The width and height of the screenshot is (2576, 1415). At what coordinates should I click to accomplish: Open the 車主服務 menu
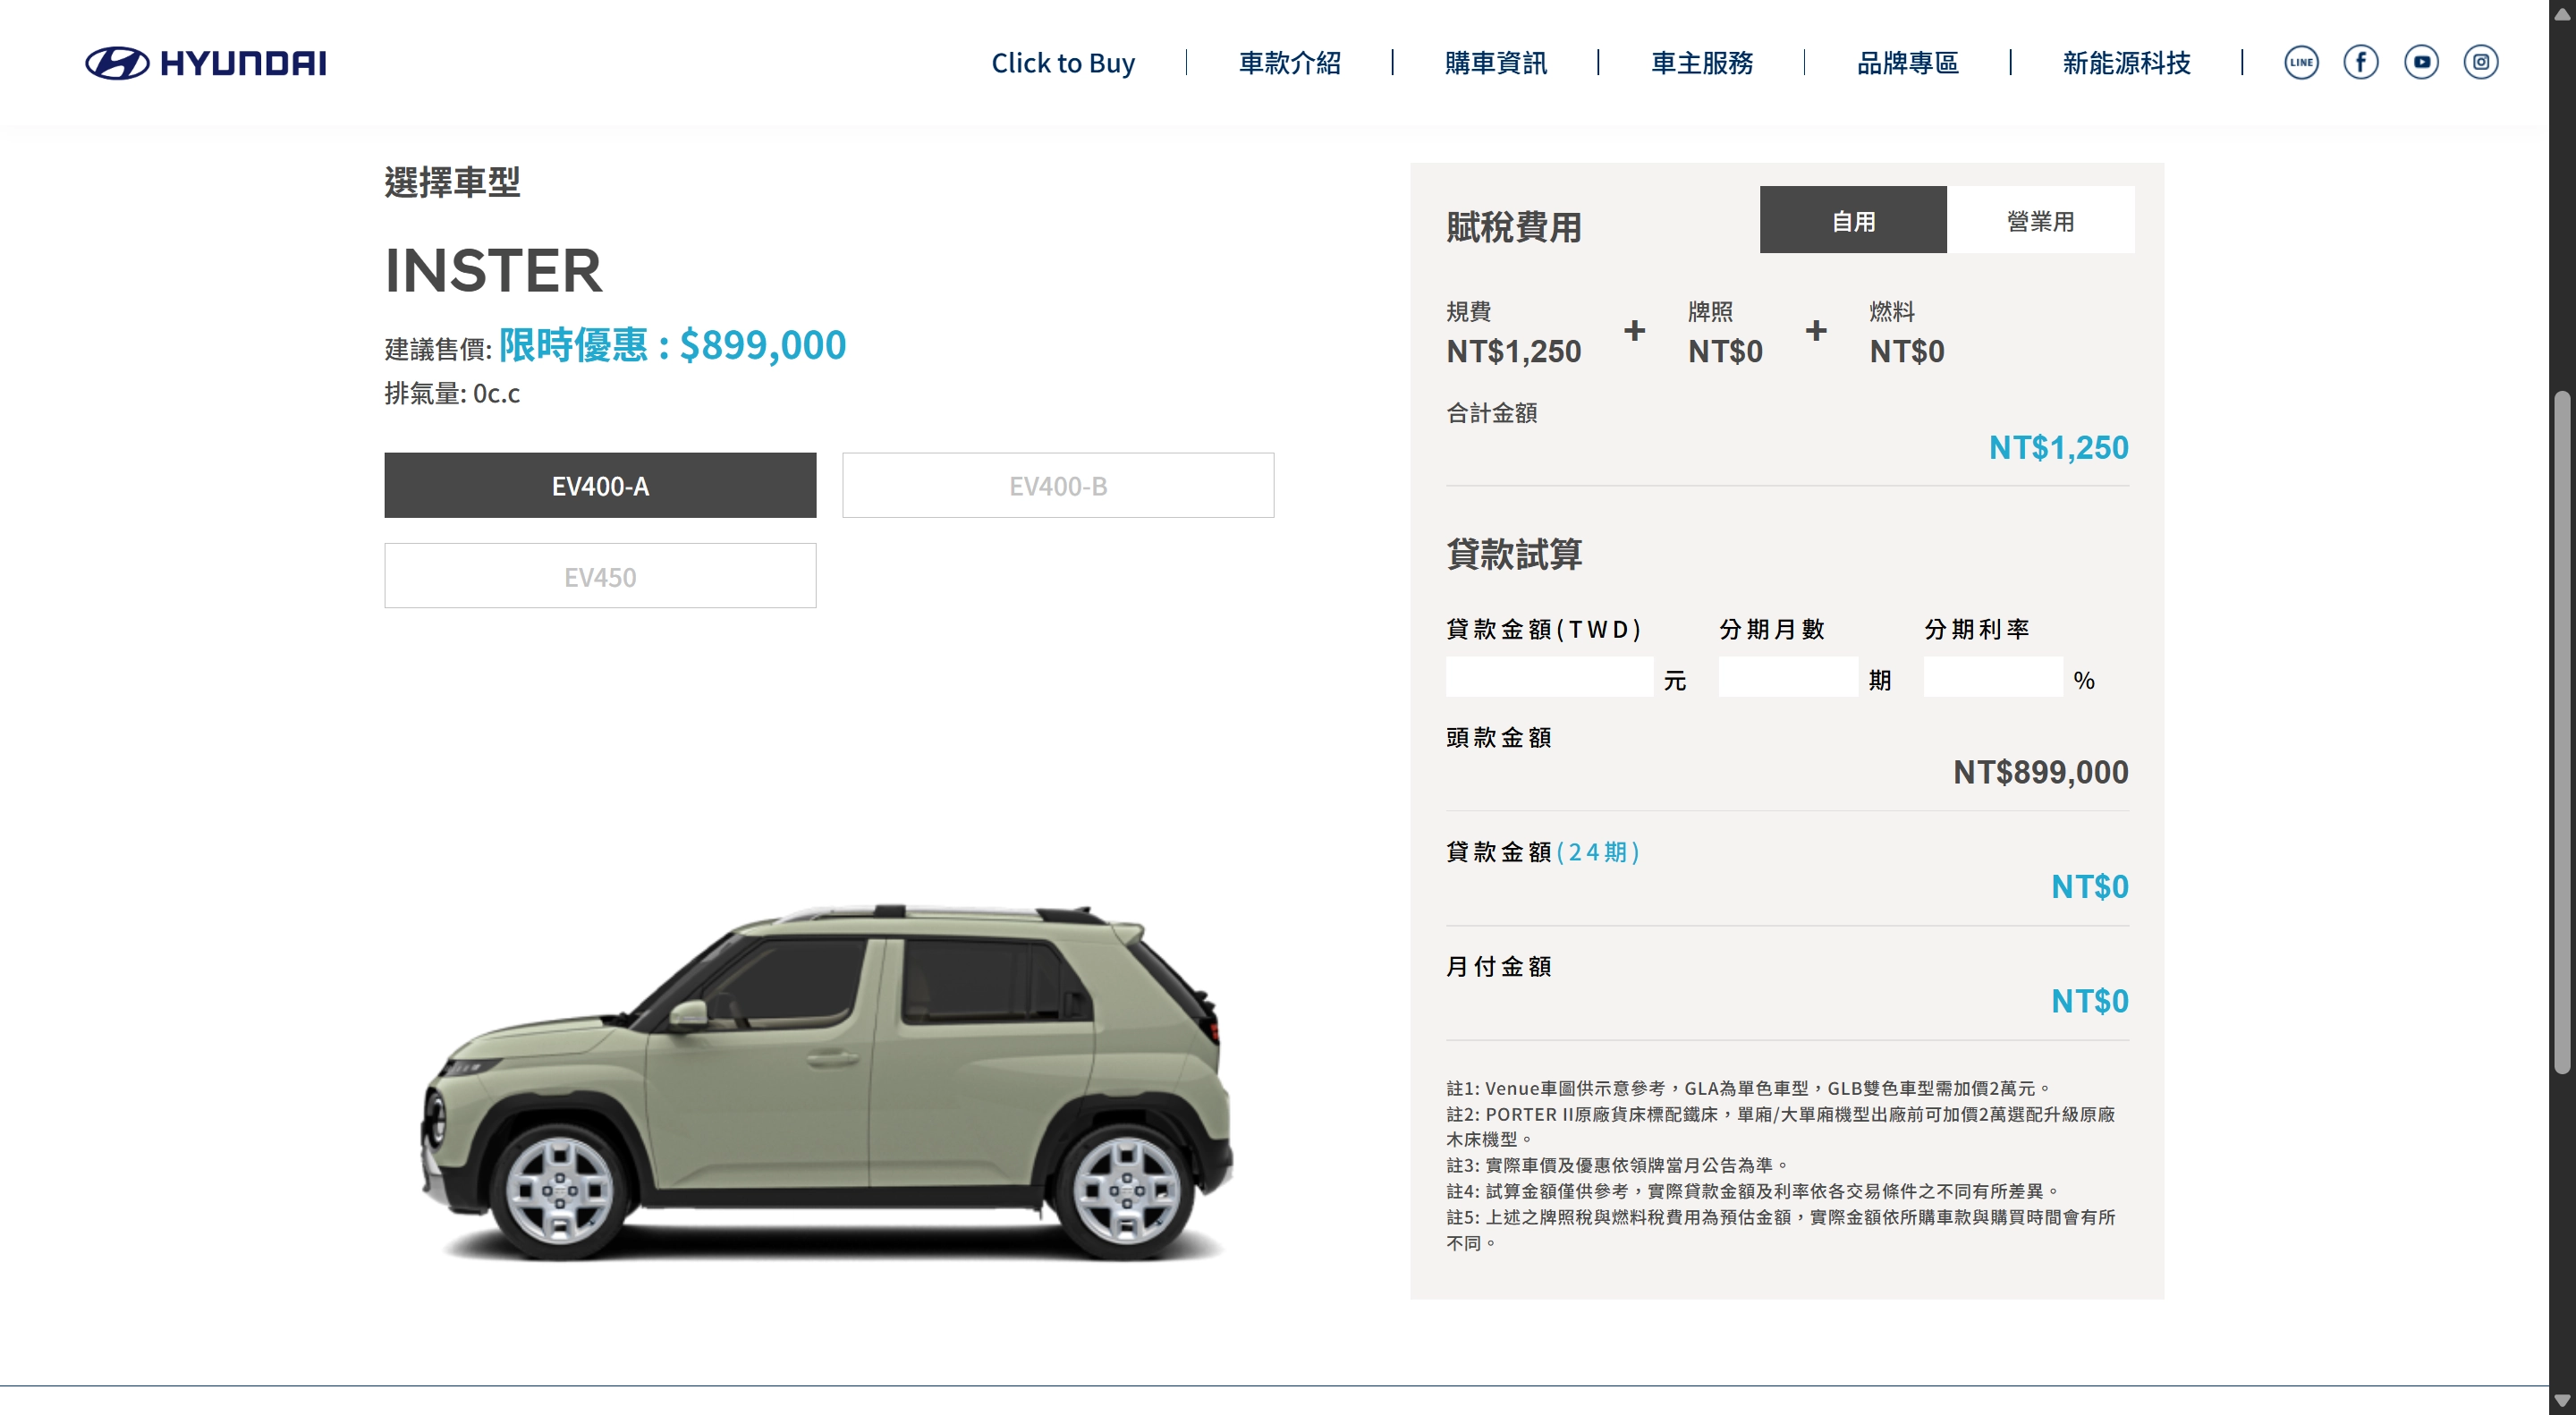(x=1702, y=63)
